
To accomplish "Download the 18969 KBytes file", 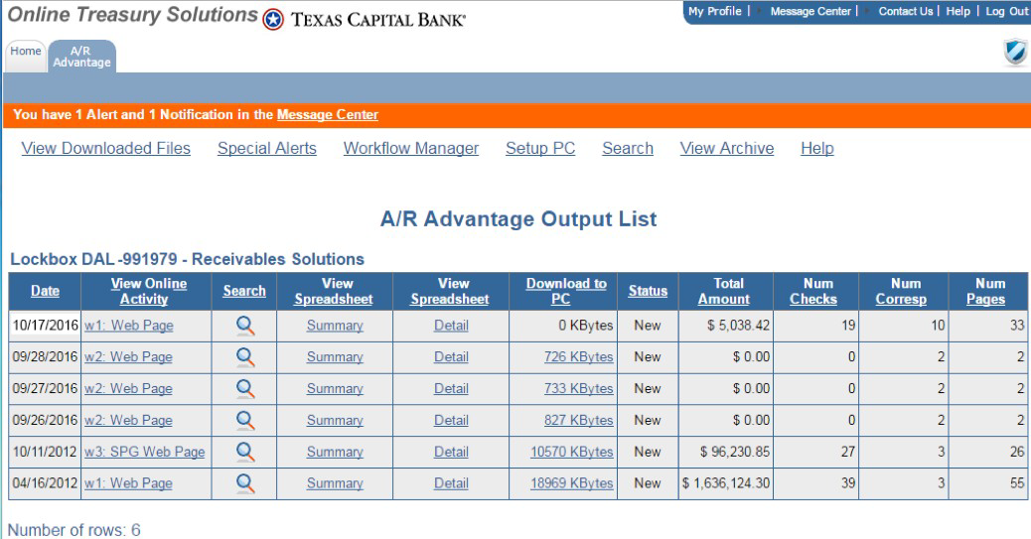I will pos(572,483).
